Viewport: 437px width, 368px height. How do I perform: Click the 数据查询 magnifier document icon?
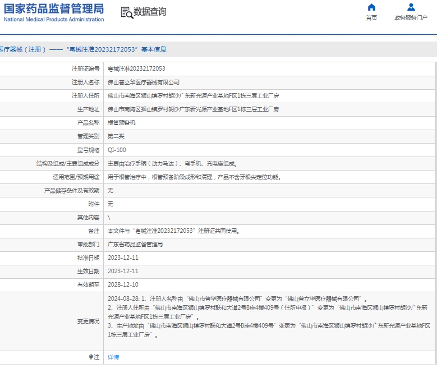tap(127, 12)
